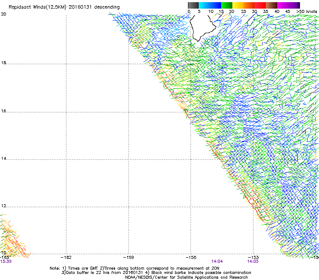Click the purple overpass time '14:04'
Screen dimensions: 319x280
tap(217, 261)
